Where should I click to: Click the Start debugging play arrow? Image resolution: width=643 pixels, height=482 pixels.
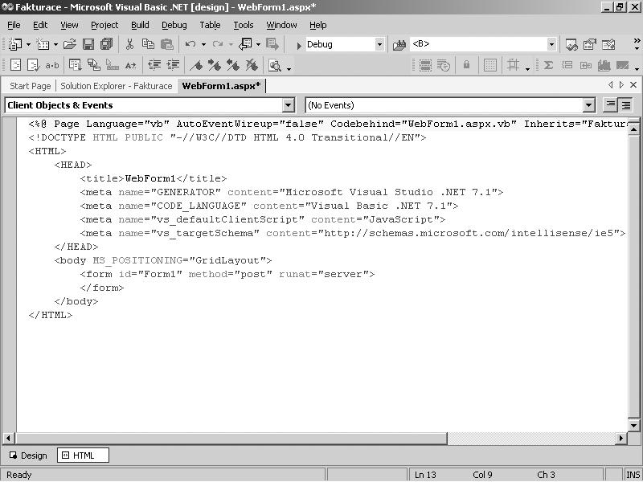[x=299, y=45]
